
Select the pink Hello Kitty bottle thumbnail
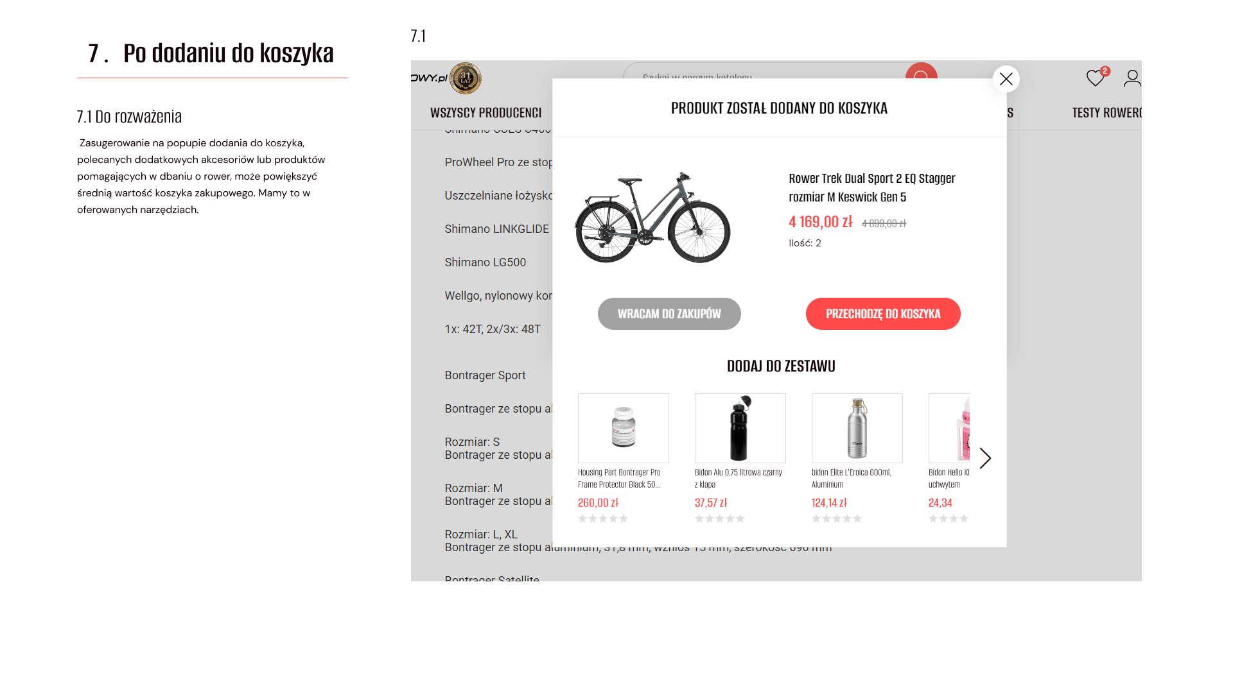click(x=949, y=428)
